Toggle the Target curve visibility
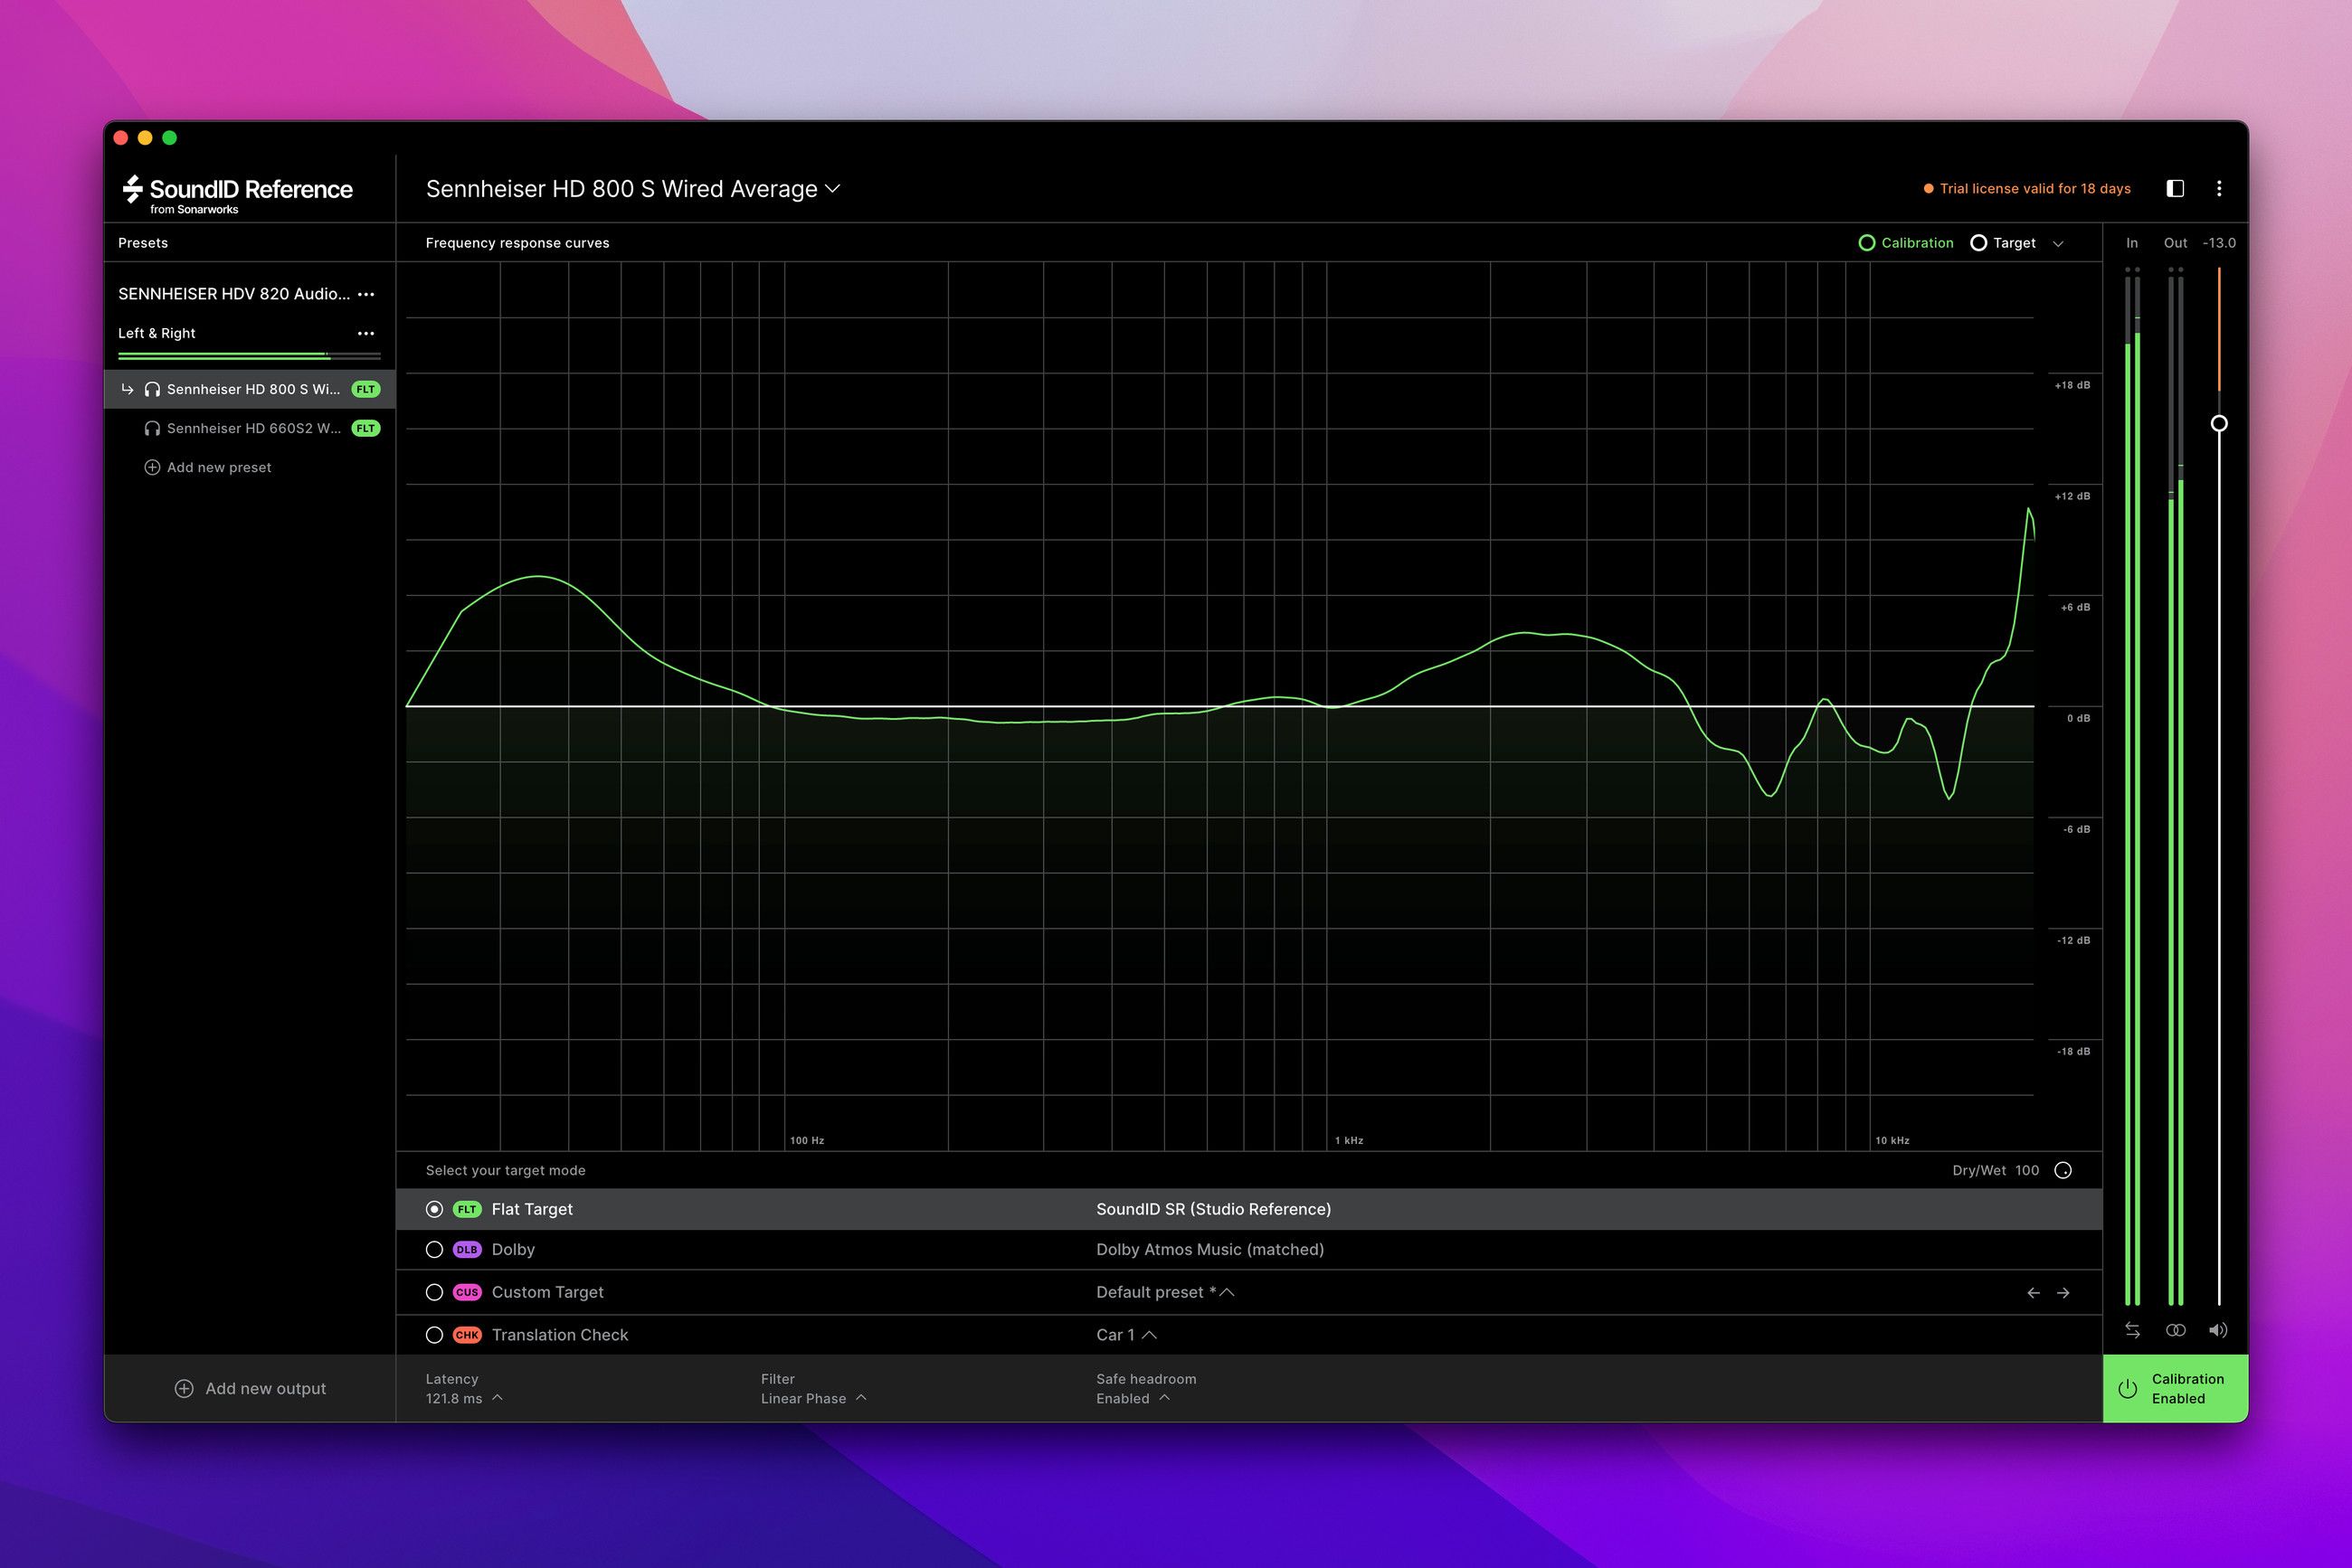 pos(1977,243)
